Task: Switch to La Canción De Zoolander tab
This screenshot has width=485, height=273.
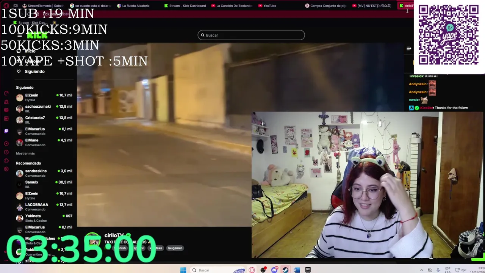Action: coord(232,6)
